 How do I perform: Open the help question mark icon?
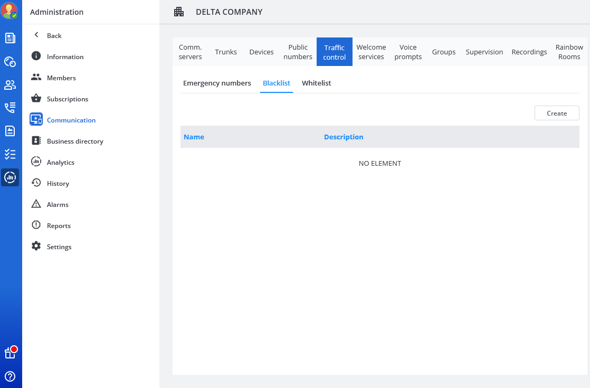coord(10,376)
